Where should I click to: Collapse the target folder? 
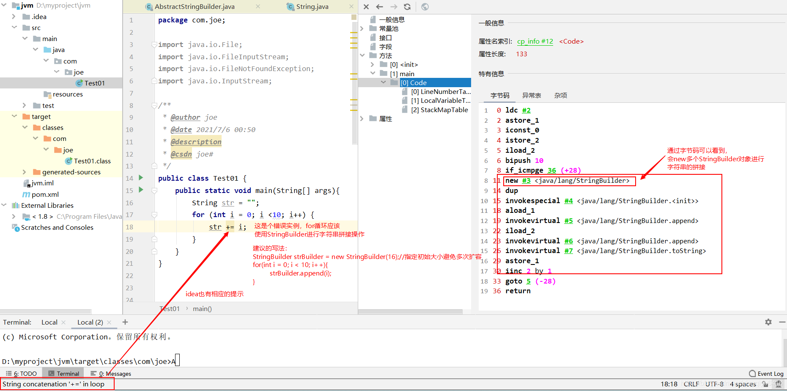click(x=14, y=116)
